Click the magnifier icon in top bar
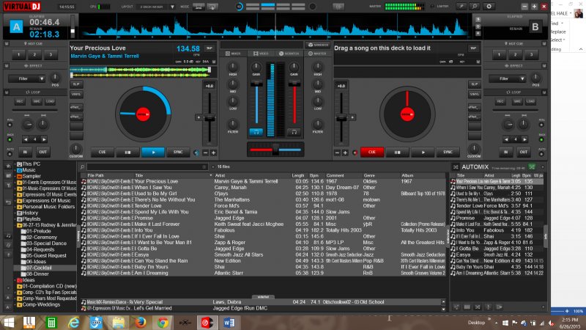The width and height of the screenshot is (586, 330). (x=475, y=7)
